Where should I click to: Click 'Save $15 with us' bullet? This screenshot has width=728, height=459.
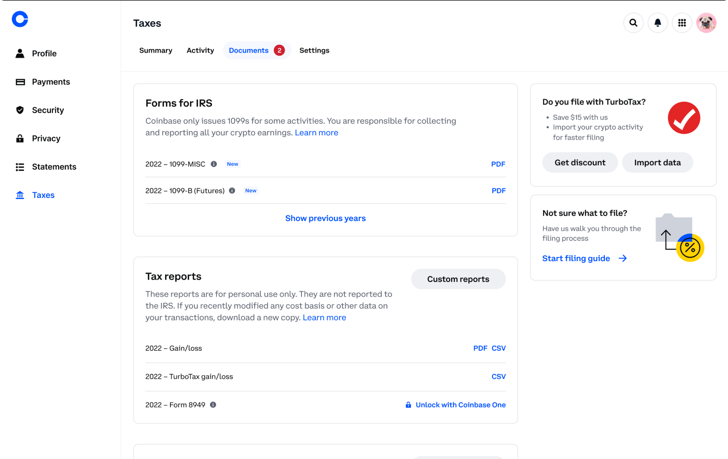point(580,117)
